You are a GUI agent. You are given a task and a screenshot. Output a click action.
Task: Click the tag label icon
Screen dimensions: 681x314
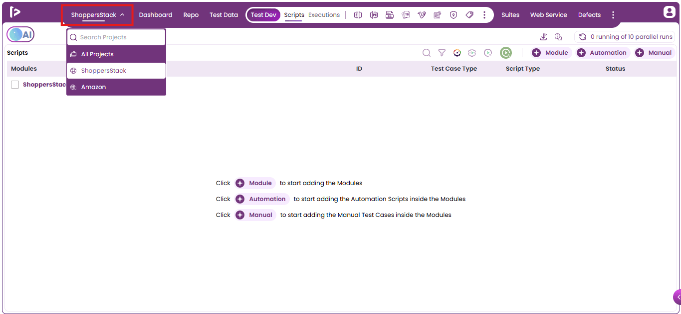469,15
